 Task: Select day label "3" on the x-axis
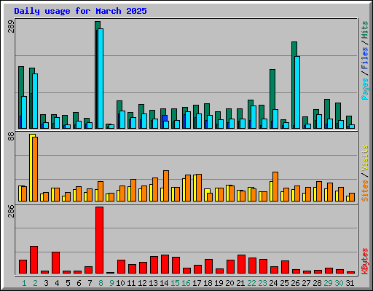(x=46, y=283)
